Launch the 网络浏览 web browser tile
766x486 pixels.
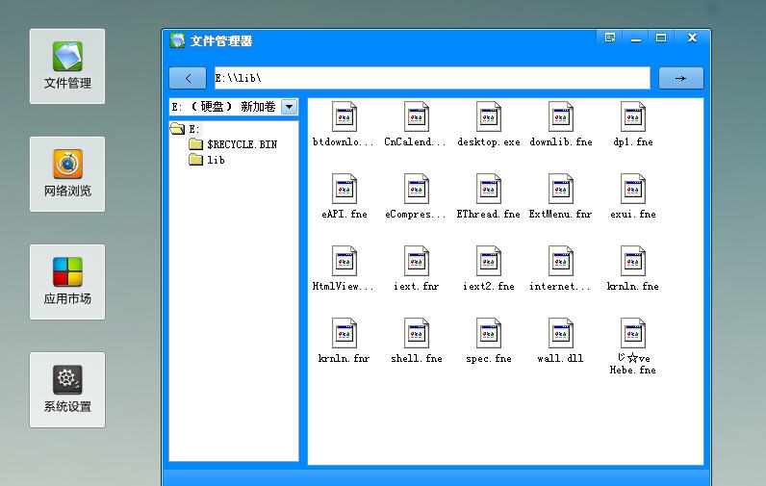tap(67, 174)
